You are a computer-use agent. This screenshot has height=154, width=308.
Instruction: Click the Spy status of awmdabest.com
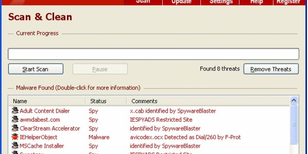(x=93, y=120)
